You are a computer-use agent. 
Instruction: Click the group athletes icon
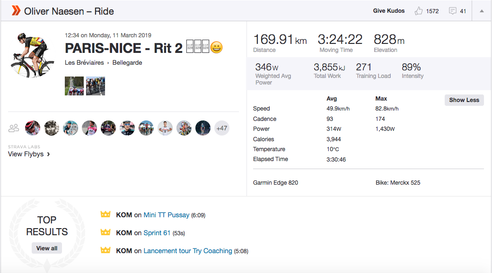14,128
